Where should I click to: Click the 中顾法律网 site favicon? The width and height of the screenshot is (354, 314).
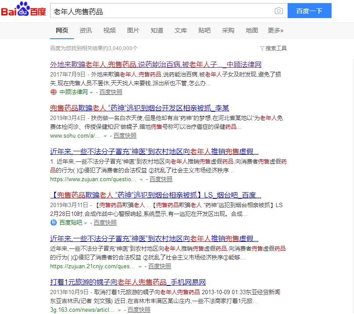tap(54, 92)
